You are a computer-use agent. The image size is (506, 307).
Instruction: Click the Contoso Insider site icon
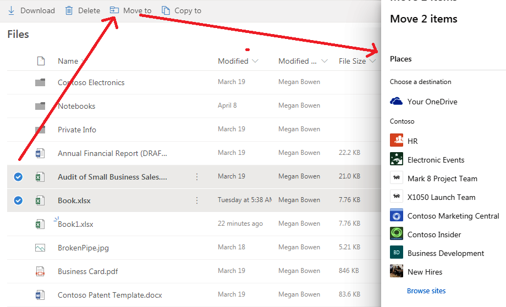pos(397,233)
